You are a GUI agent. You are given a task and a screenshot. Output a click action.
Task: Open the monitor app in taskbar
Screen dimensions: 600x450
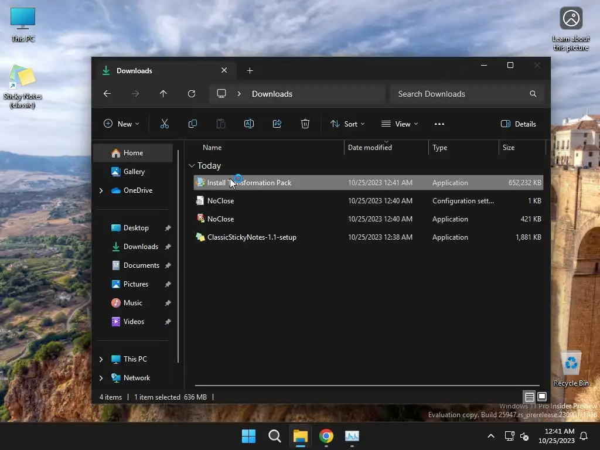[x=352, y=436]
